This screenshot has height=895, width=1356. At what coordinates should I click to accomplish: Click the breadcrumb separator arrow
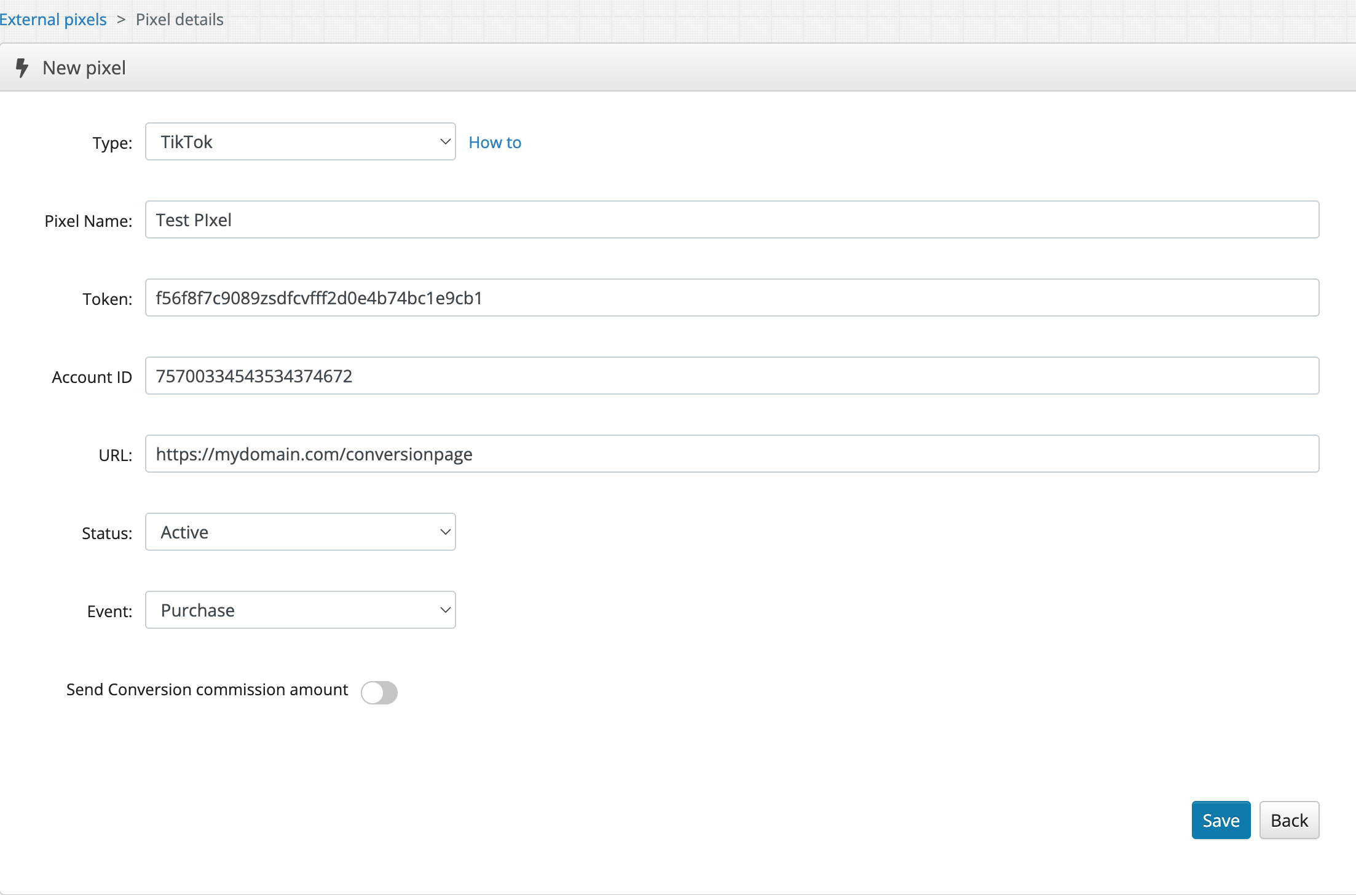click(x=121, y=20)
